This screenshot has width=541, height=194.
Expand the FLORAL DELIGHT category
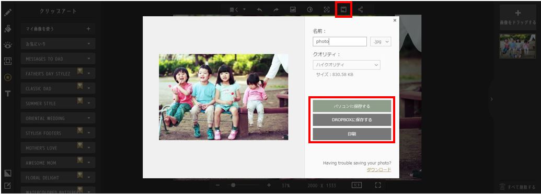(x=89, y=177)
